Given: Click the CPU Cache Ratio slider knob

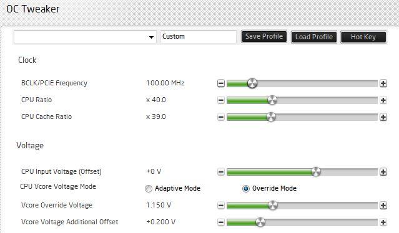Looking at the screenshot, I should click(x=271, y=117).
